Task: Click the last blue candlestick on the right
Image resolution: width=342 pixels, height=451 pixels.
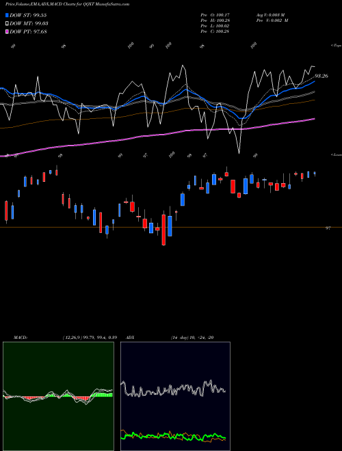Action: click(315, 174)
